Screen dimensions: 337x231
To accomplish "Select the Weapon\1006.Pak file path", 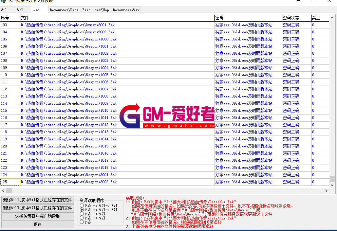I will (x=69, y=82).
